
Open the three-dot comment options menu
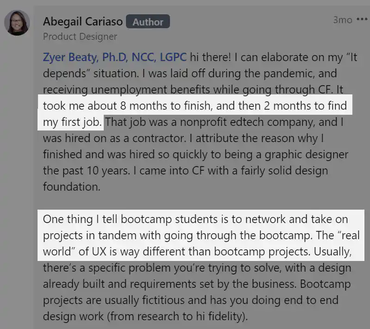coord(362,19)
